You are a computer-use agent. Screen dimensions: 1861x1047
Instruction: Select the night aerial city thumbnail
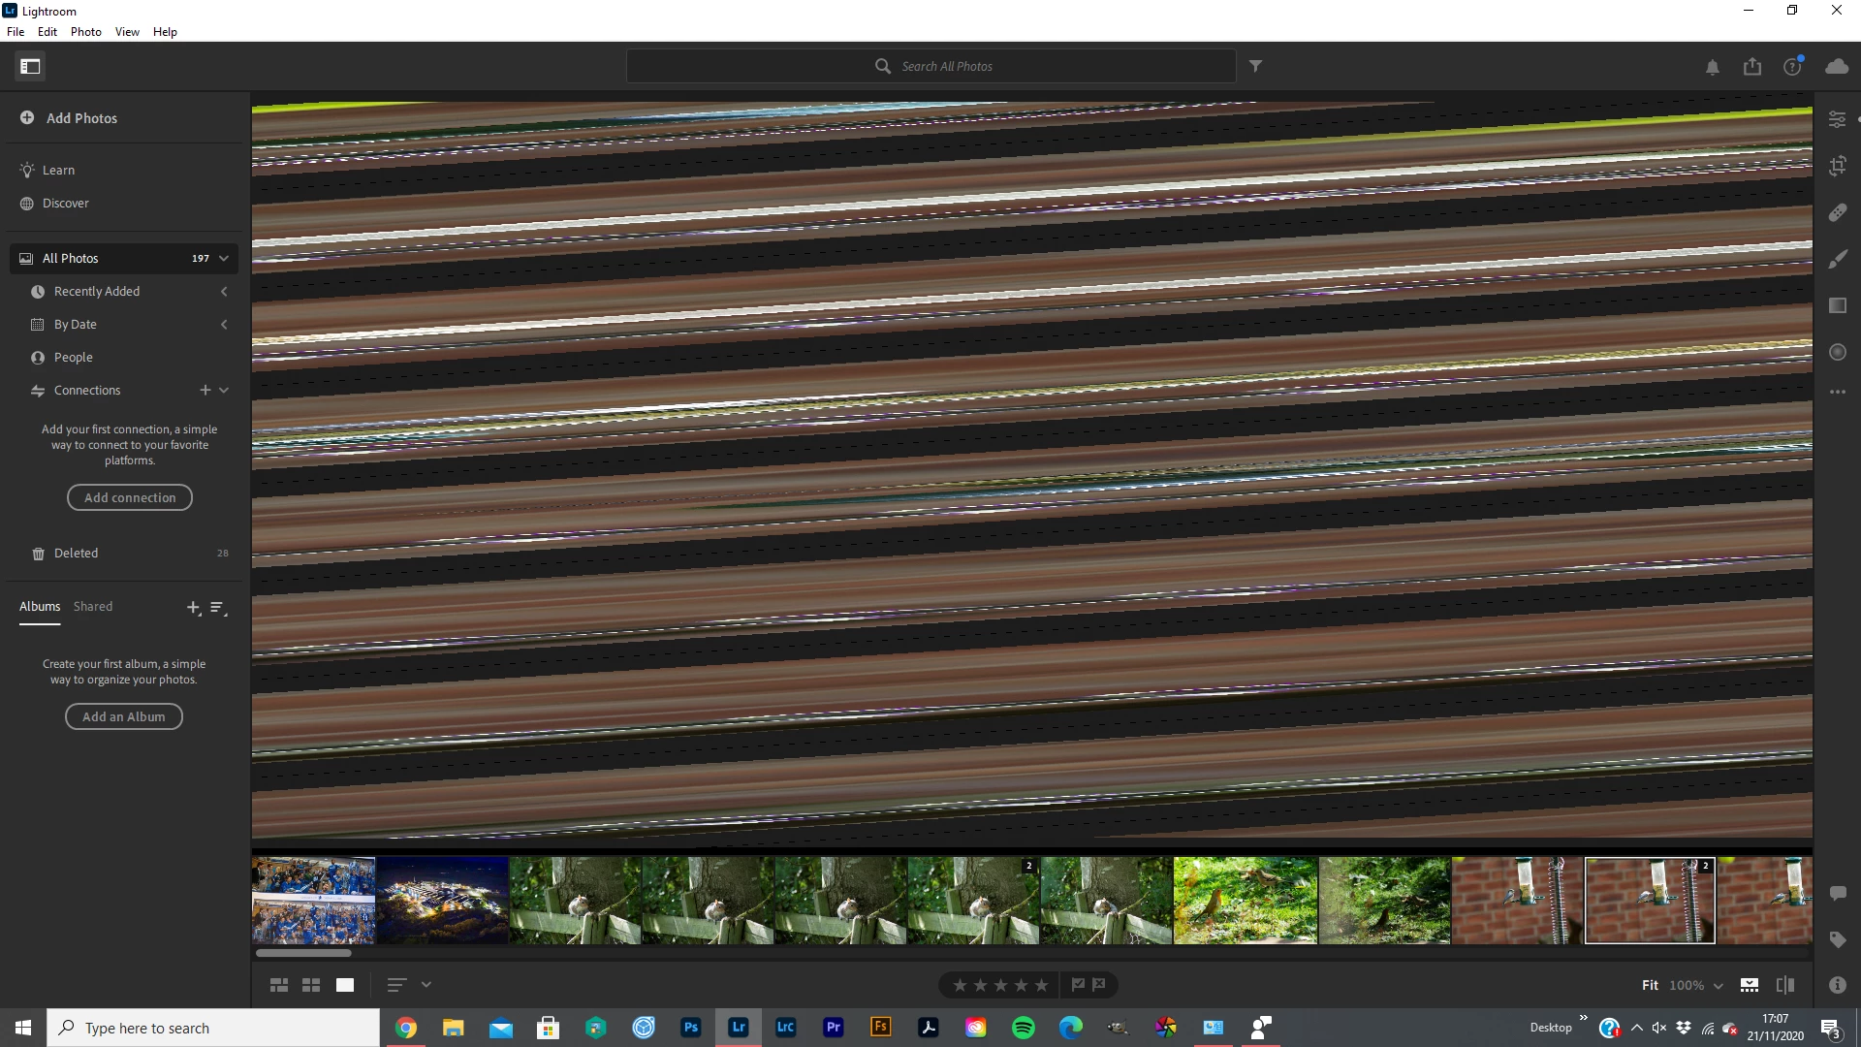pyautogui.click(x=442, y=900)
